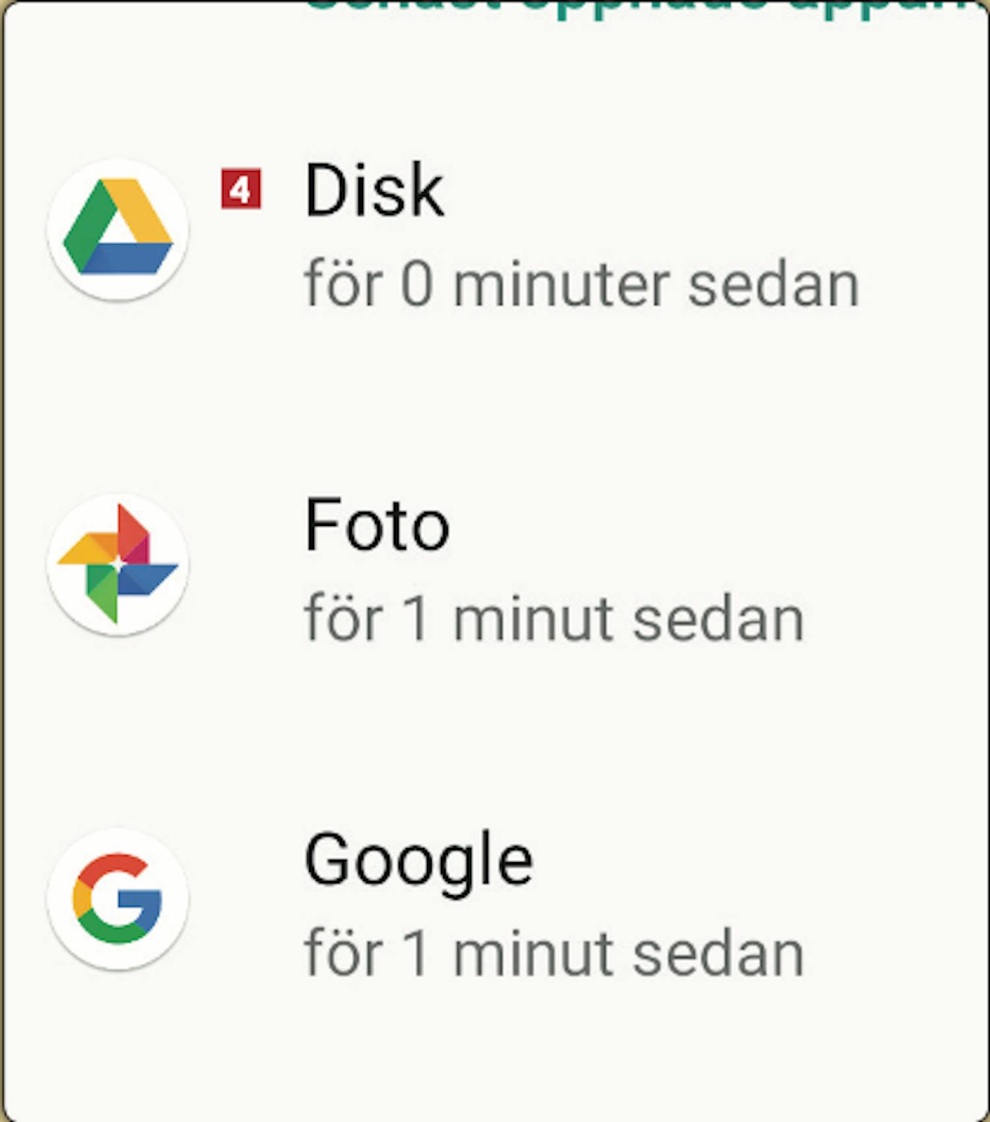Select Foto's 'för 1 minut sedan' subtitle
This screenshot has height=1122, width=990.
click(554, 618)
